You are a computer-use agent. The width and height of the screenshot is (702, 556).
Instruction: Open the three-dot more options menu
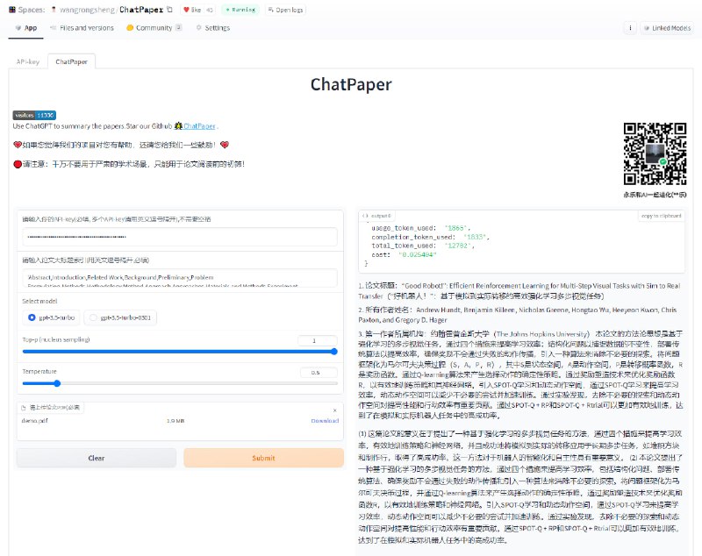(630, 28)
